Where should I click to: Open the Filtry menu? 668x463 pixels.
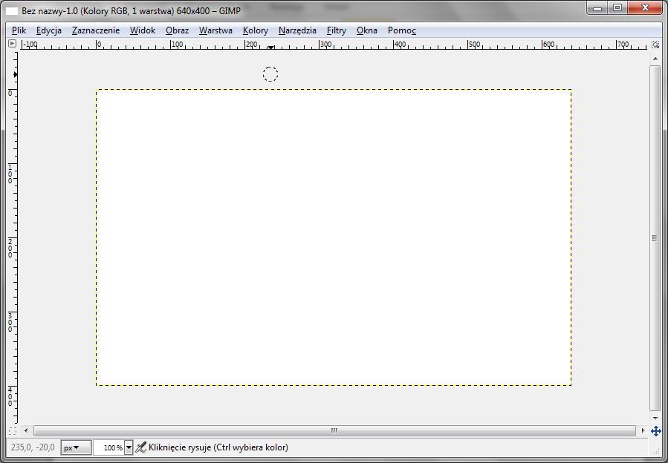coord(336,30)
